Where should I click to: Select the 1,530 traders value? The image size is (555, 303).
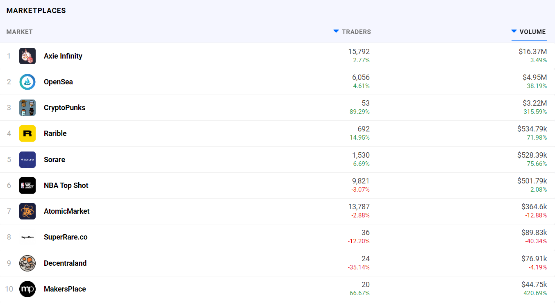(x=361, y=155)
